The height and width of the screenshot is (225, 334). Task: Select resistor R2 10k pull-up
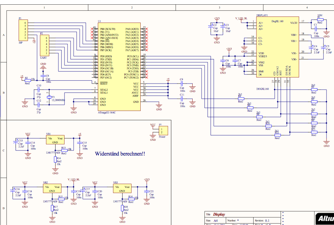pyautogui.click(x=28, y=79)
